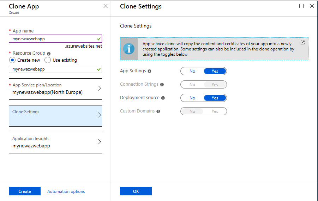Click the Create button
Image resolution: width=318 pixels, height=201 pixels.
(x=25, y=191)
